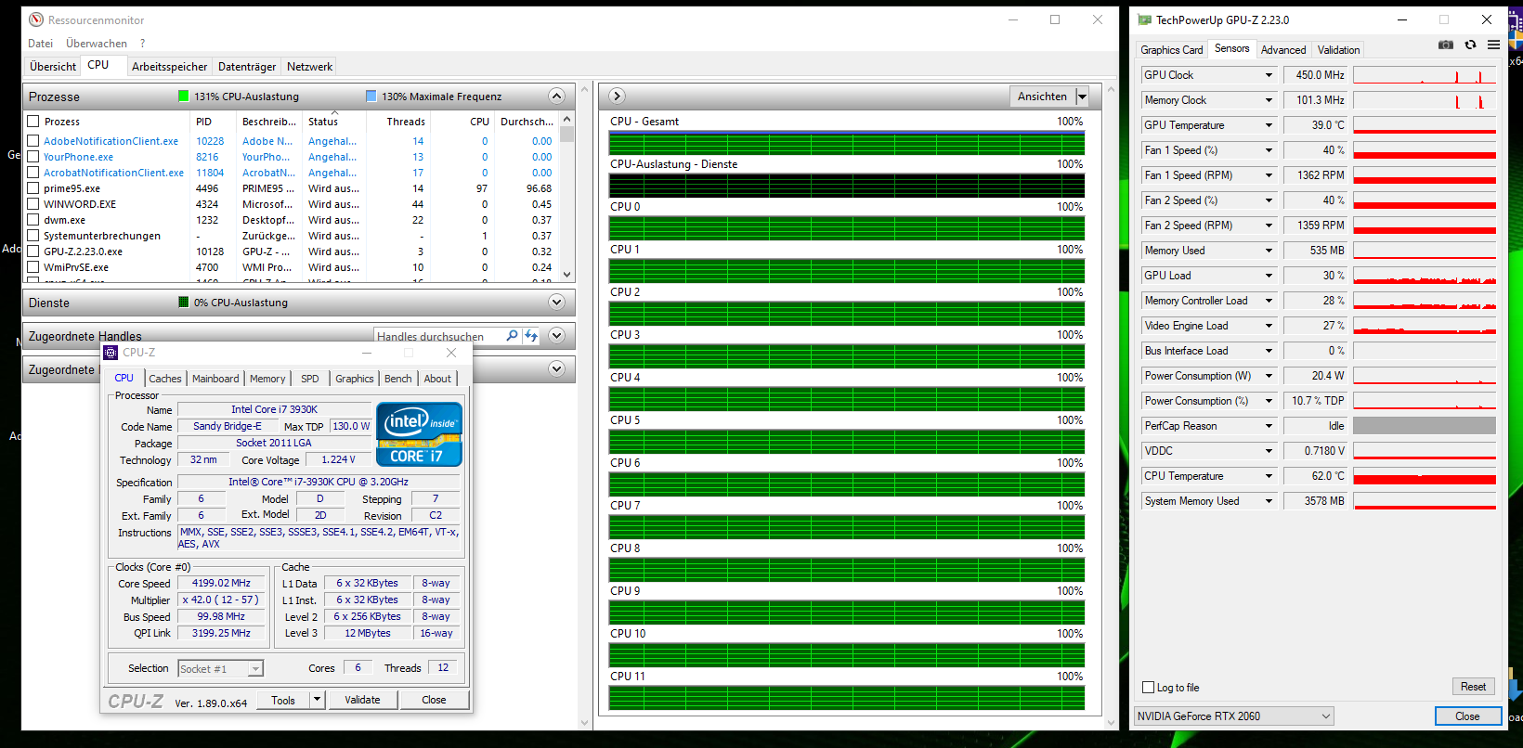
Task: Open the NVIDIA GeForce RTX 2060 selector
Action: click(x=1234, y=716)
